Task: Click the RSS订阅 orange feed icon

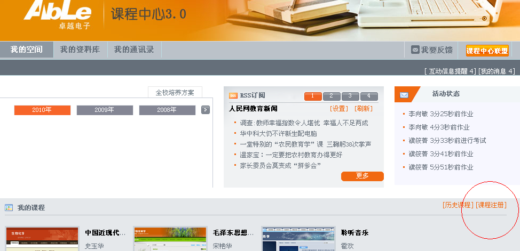Action: pyautogui.click(x=233, y=96)
